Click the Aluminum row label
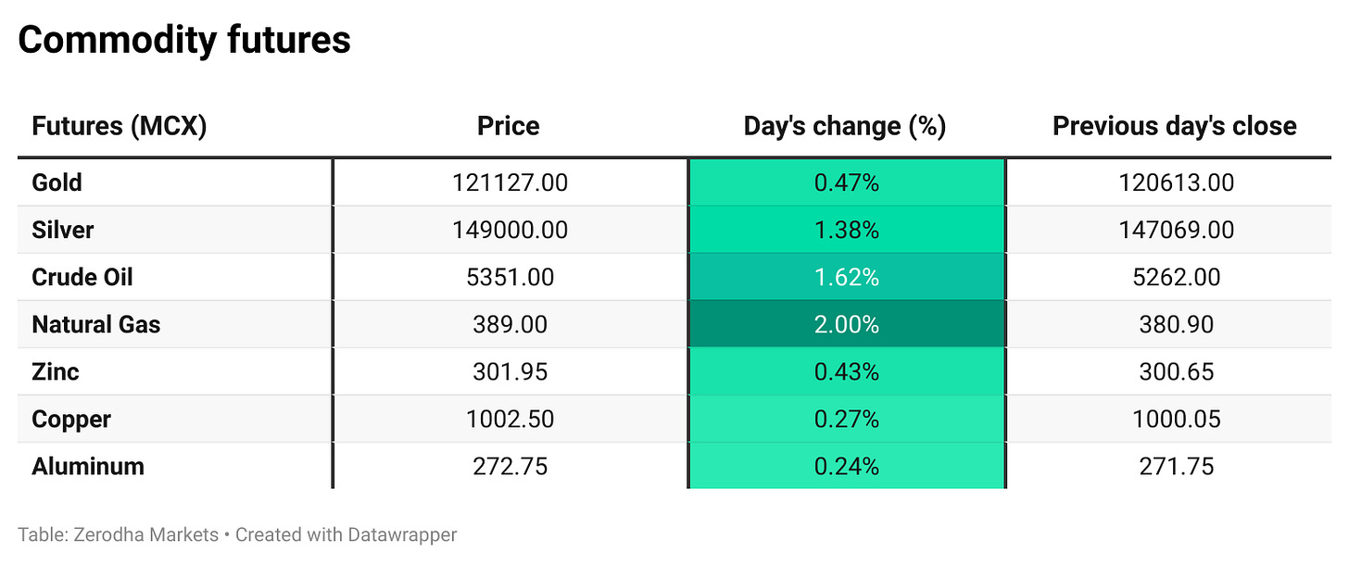 pos(88,466)
